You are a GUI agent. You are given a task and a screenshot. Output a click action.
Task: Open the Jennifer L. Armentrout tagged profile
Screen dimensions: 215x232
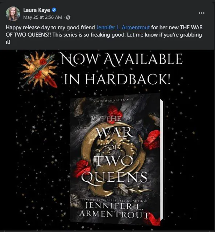click(123, 28)
